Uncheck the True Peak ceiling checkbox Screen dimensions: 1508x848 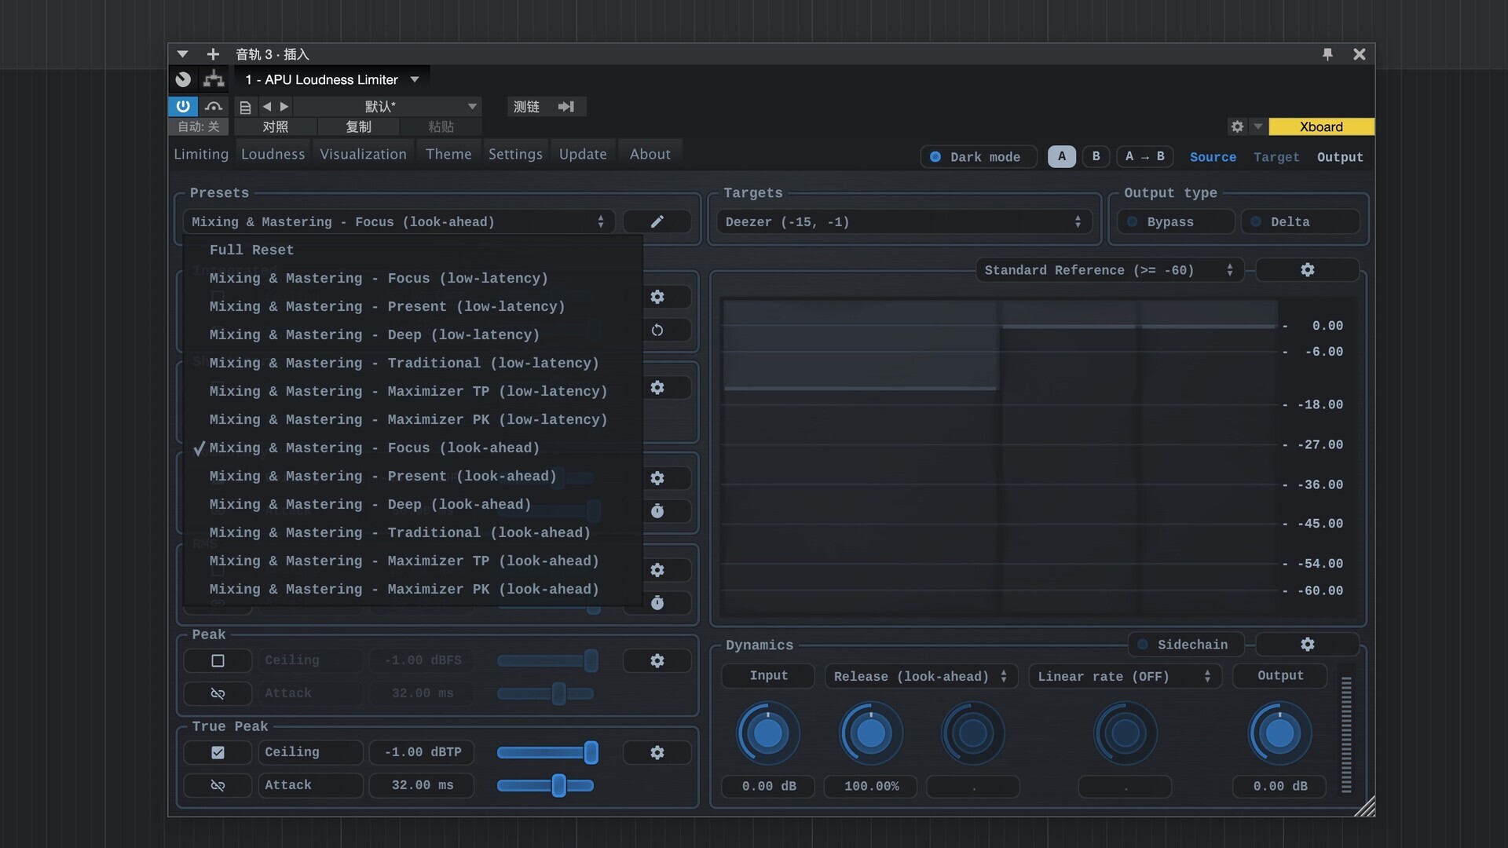tap(218, 752)
